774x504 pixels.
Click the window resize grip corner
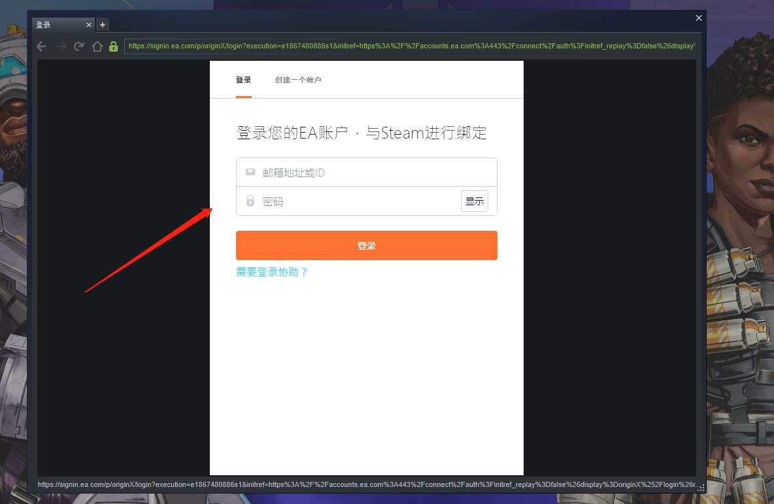coord(701,488)
